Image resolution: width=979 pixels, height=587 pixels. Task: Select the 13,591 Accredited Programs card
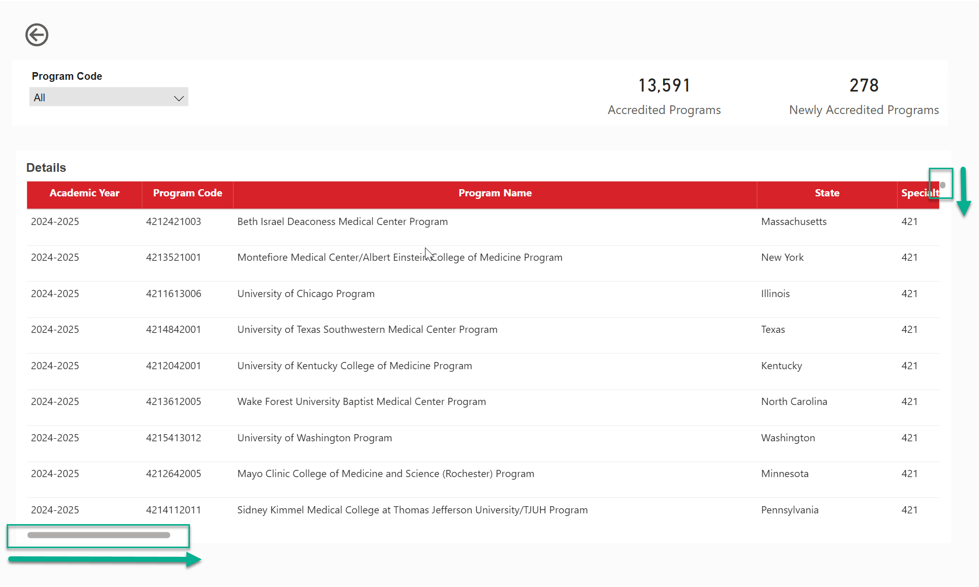tap(664, 96)
